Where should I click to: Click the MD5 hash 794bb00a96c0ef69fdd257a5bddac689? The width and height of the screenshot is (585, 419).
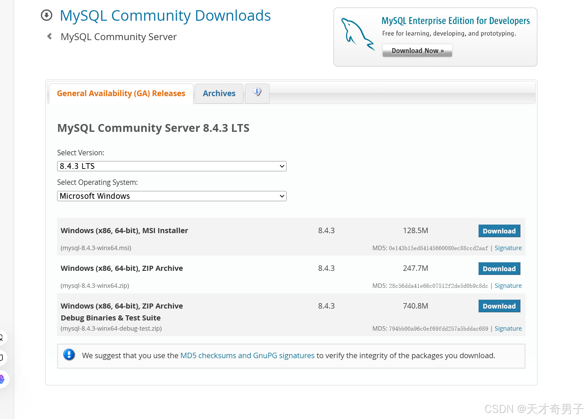(438, 329)
